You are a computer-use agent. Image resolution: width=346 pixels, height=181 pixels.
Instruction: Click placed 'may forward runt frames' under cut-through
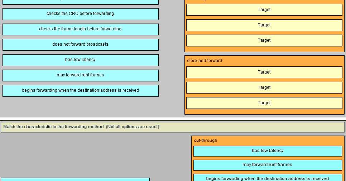(268, 165)
